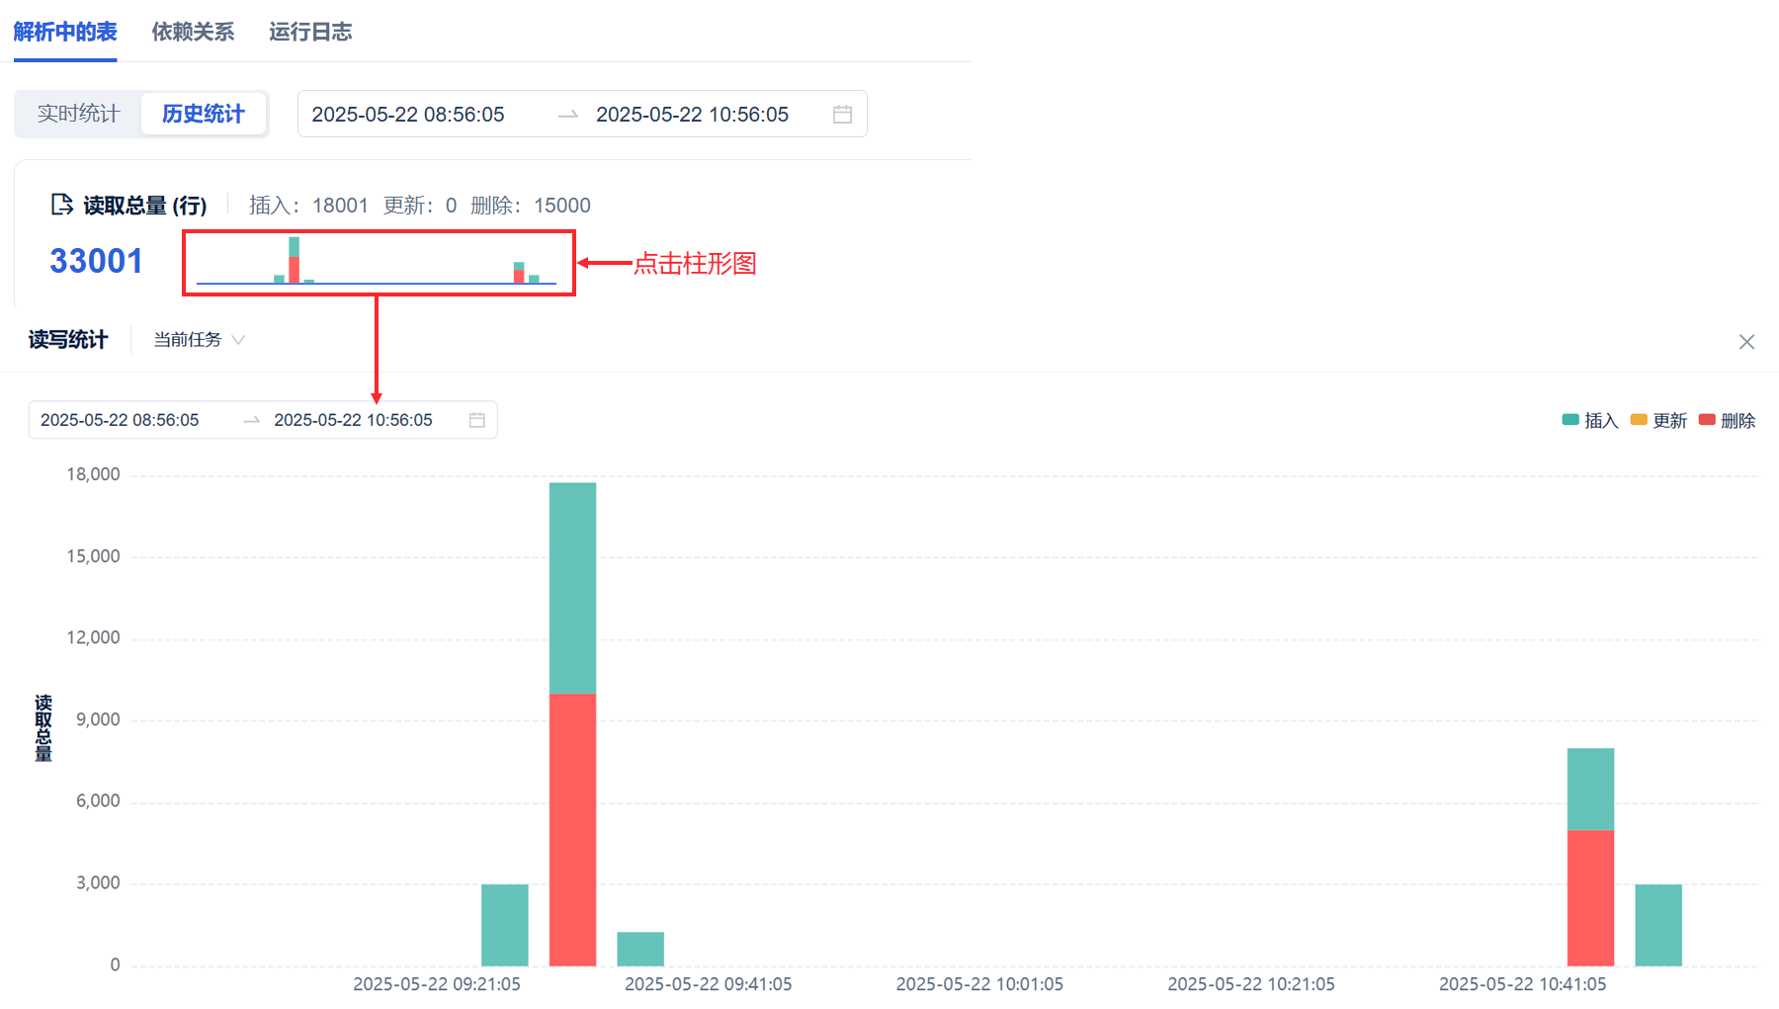1779x1009 pixels.
Task: Open the lower panel calendar icon
Action: tap(476, 420)
